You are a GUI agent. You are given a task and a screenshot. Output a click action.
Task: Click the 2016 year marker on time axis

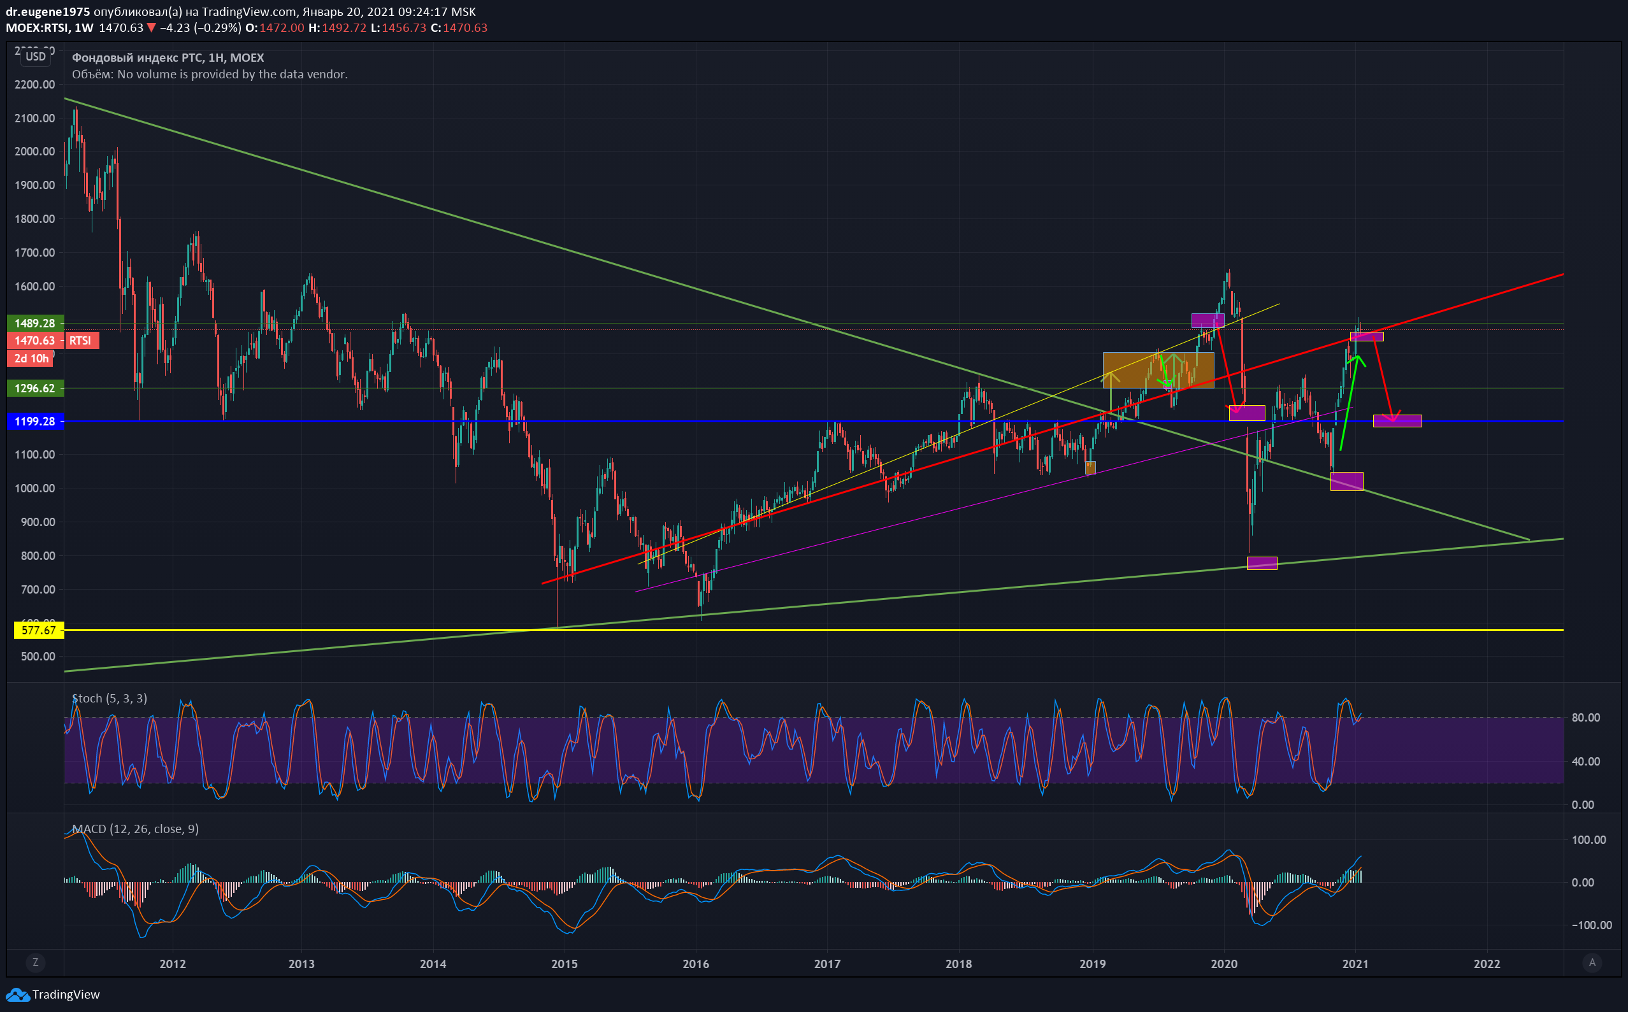(696, 964)
